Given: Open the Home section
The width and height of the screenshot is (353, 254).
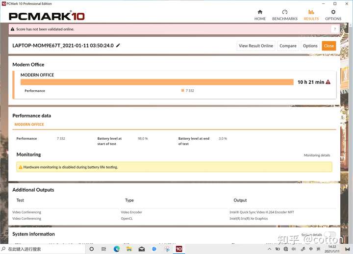Looking at the screenshot, I should click(260, 15).
